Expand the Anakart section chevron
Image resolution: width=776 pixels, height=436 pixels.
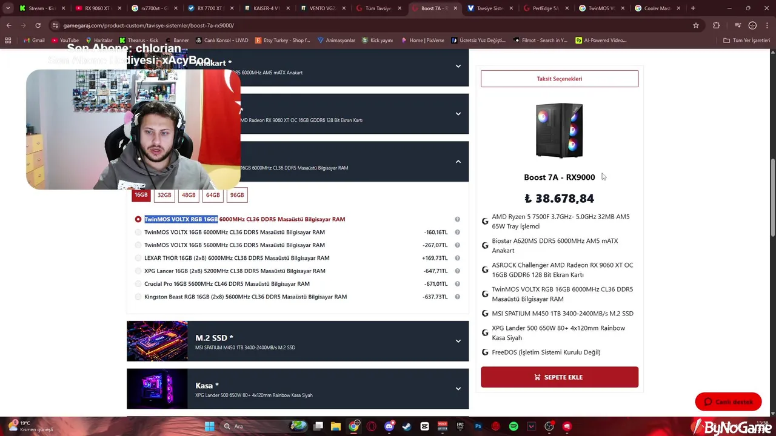click(x=458, y=66)
